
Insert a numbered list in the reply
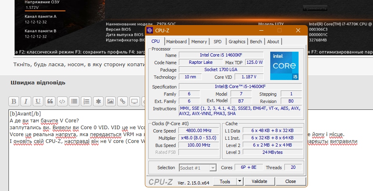click(86, 101)
